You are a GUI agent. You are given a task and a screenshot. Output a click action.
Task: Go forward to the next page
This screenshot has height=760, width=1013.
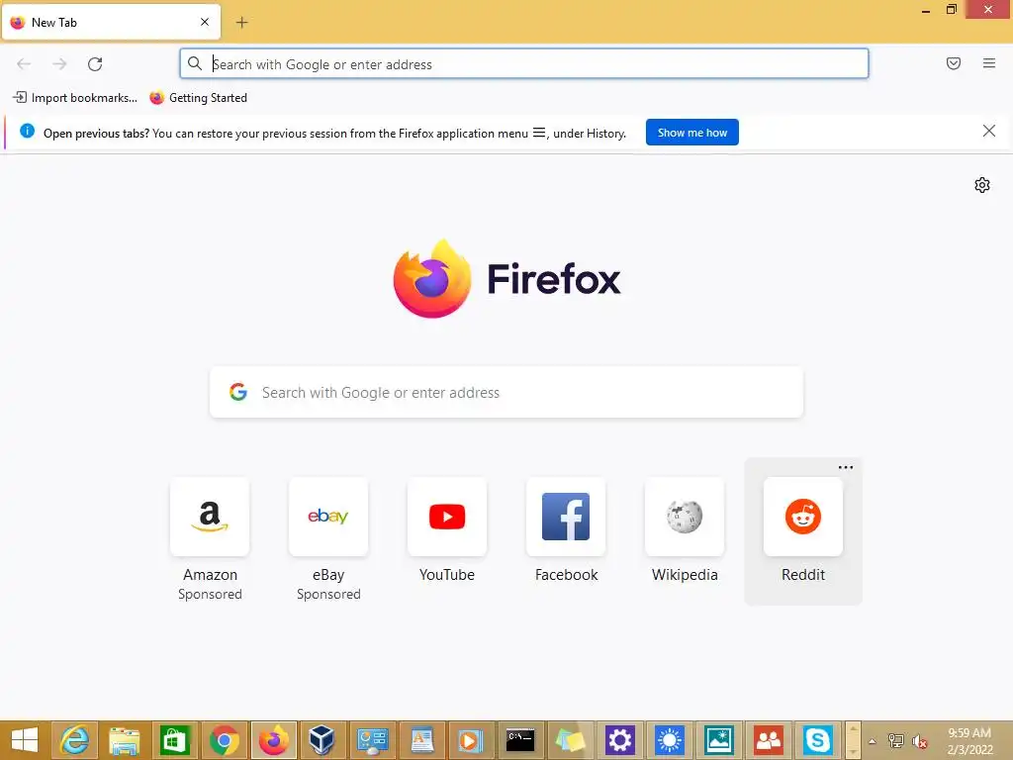point(59,64)
